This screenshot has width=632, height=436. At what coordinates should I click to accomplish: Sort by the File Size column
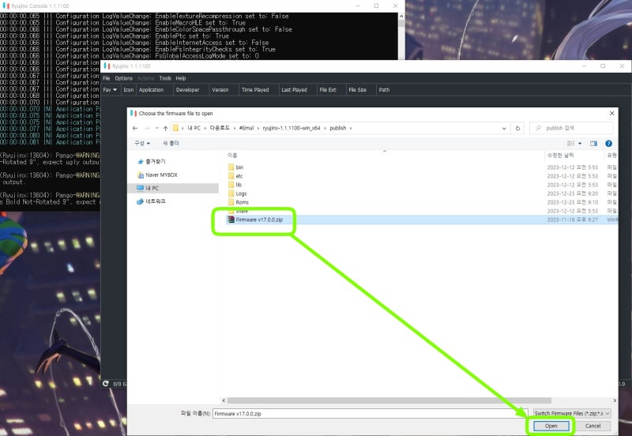click(358, 89)
